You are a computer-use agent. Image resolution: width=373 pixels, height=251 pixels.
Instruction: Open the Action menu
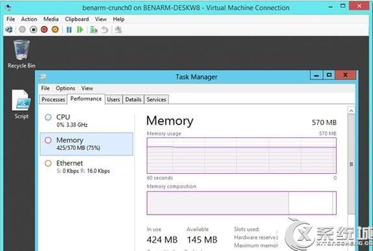click(29, 19)
